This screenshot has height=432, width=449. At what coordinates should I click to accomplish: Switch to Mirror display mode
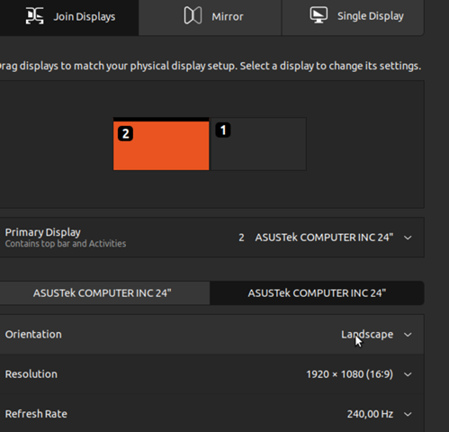[x=210, y=17]
